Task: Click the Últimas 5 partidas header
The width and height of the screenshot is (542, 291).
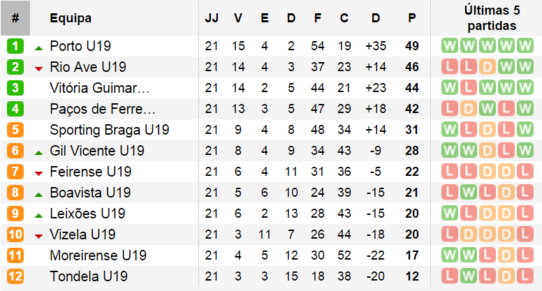Action: click(x=492, y=18)
